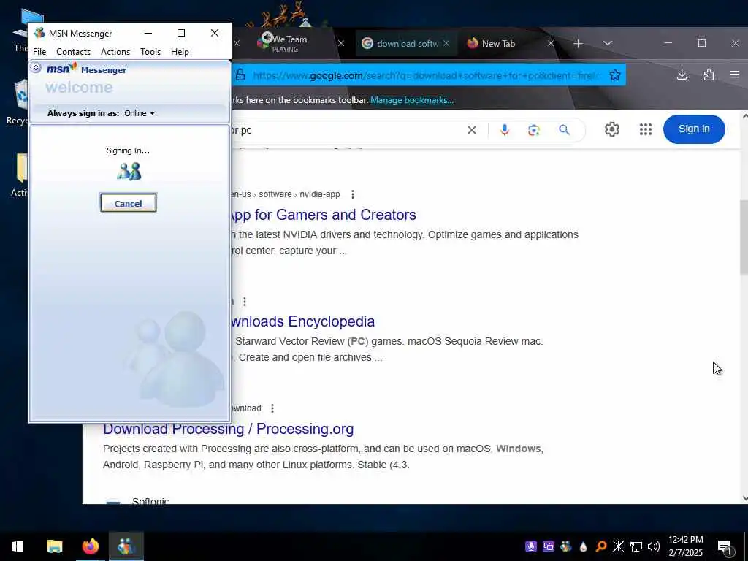Open the taskbar clock and date
Screen dimensions: 748x561
[x=685, y=546]
